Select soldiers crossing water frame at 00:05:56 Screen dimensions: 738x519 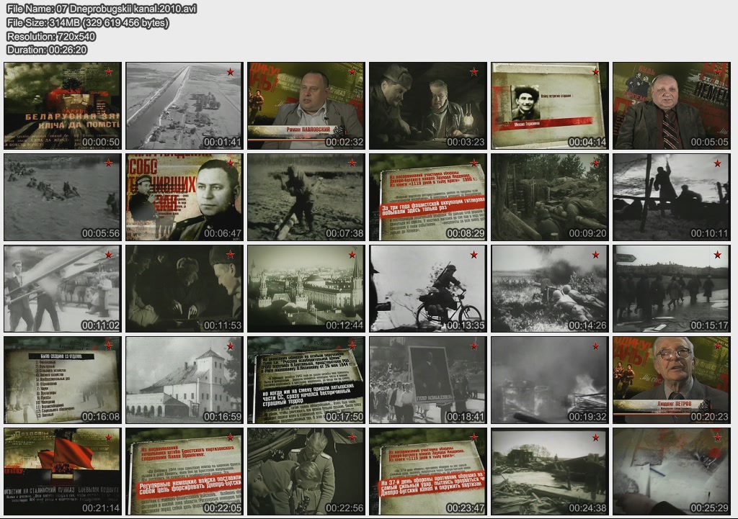(62, 197)
